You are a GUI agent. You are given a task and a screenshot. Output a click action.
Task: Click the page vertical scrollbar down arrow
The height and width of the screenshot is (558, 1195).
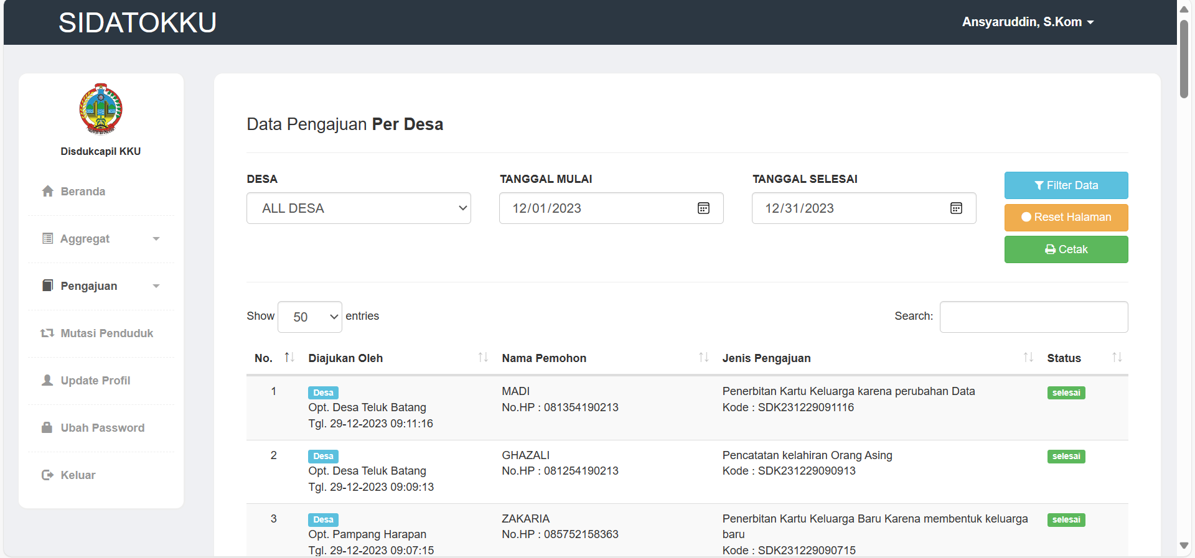tap(1184, 546)
